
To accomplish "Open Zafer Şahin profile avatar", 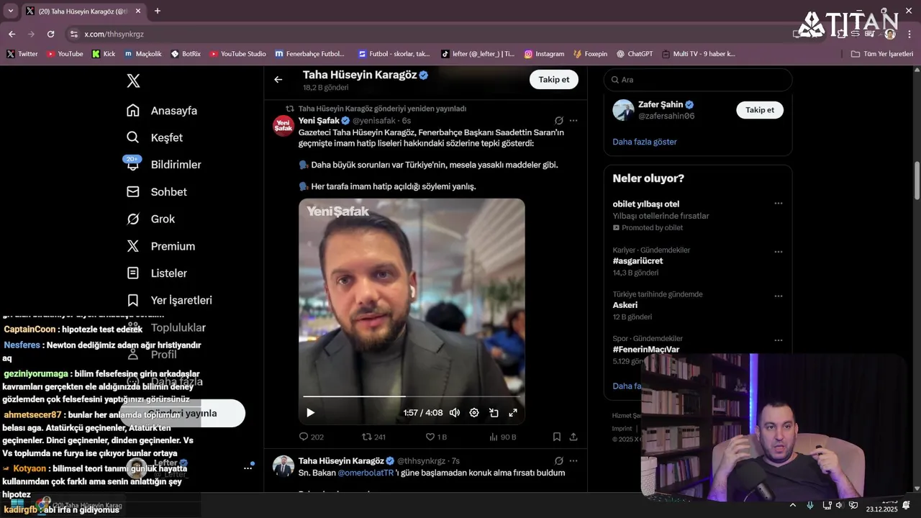I will pyautogui.click(x=623, y=110).
